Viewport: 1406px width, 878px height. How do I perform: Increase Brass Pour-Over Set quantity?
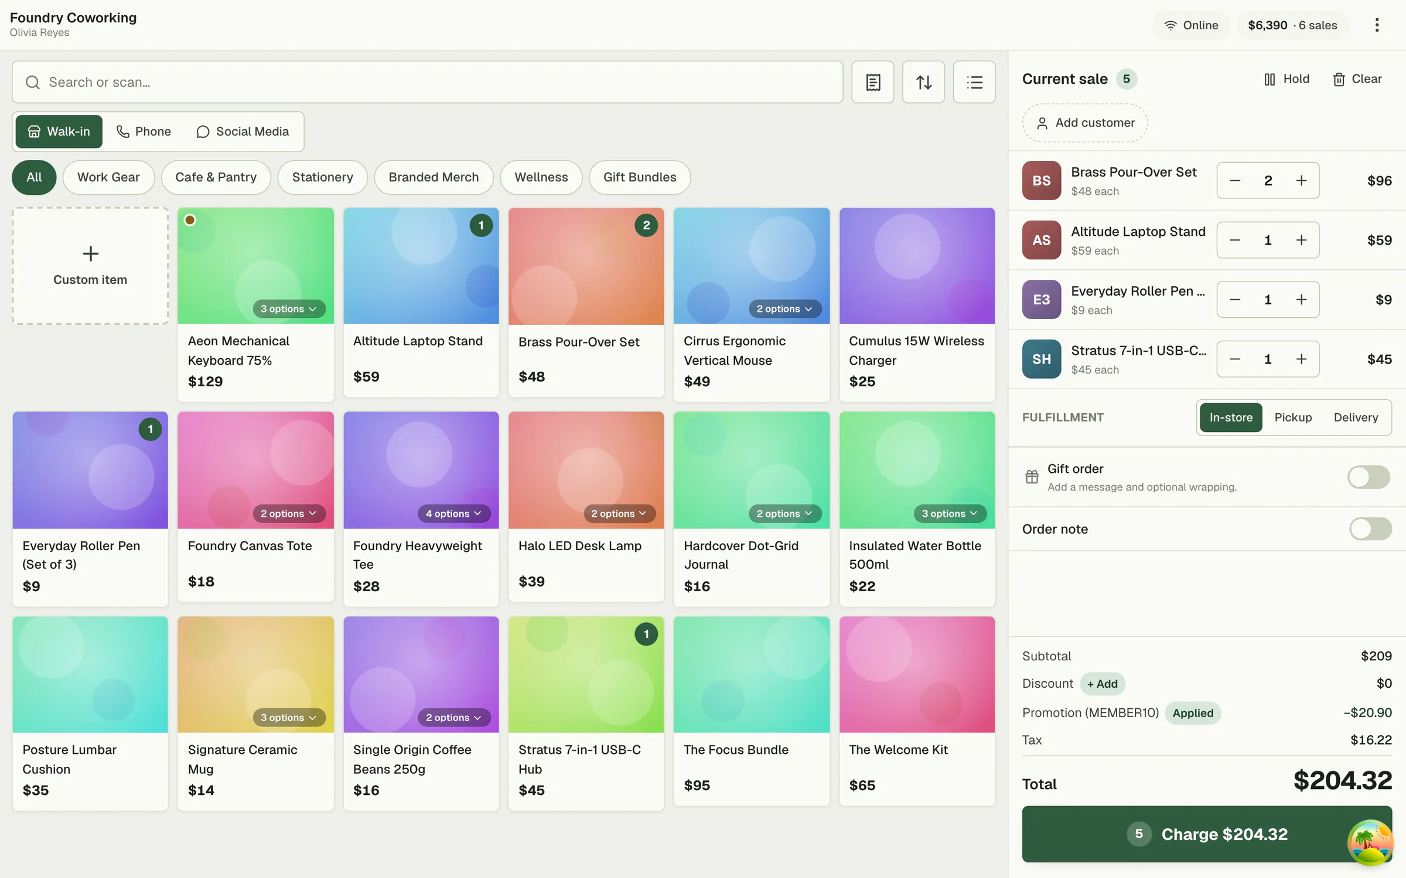point(1301,181)
